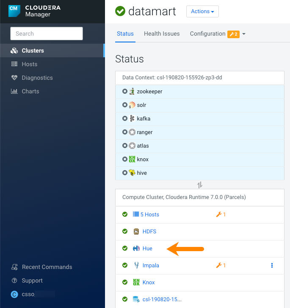Click the green status check for HDFS

(125, 231)
